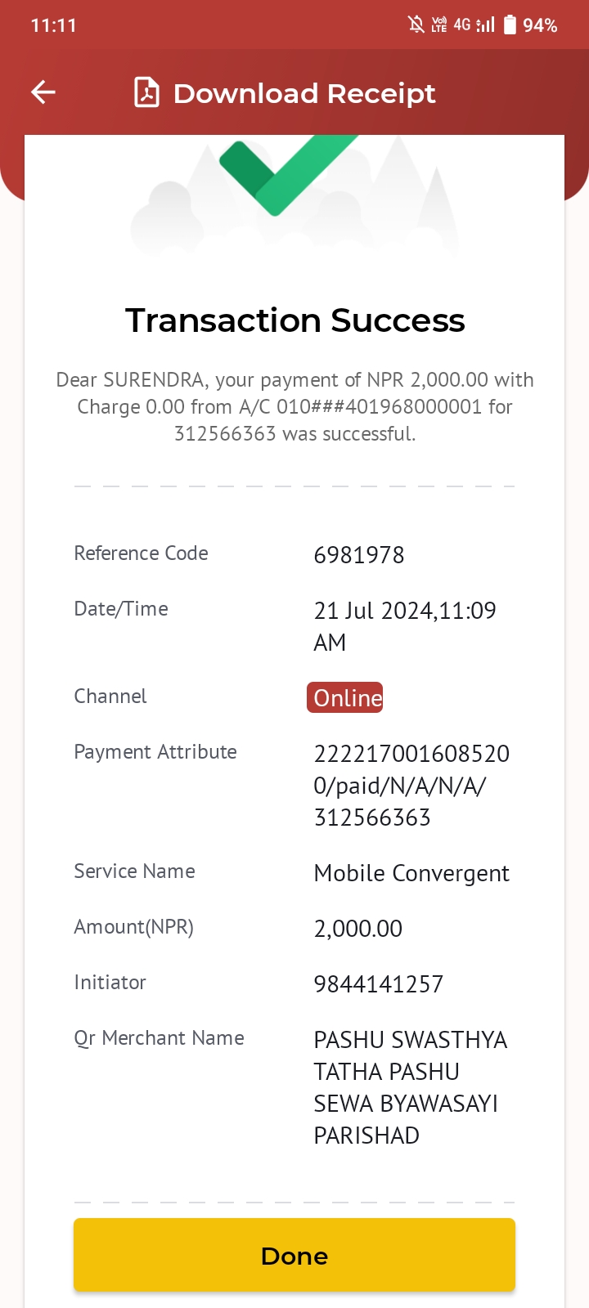Tap the Payment Attribute value text
Viewport: 589px width, 1308px height.
411,786
